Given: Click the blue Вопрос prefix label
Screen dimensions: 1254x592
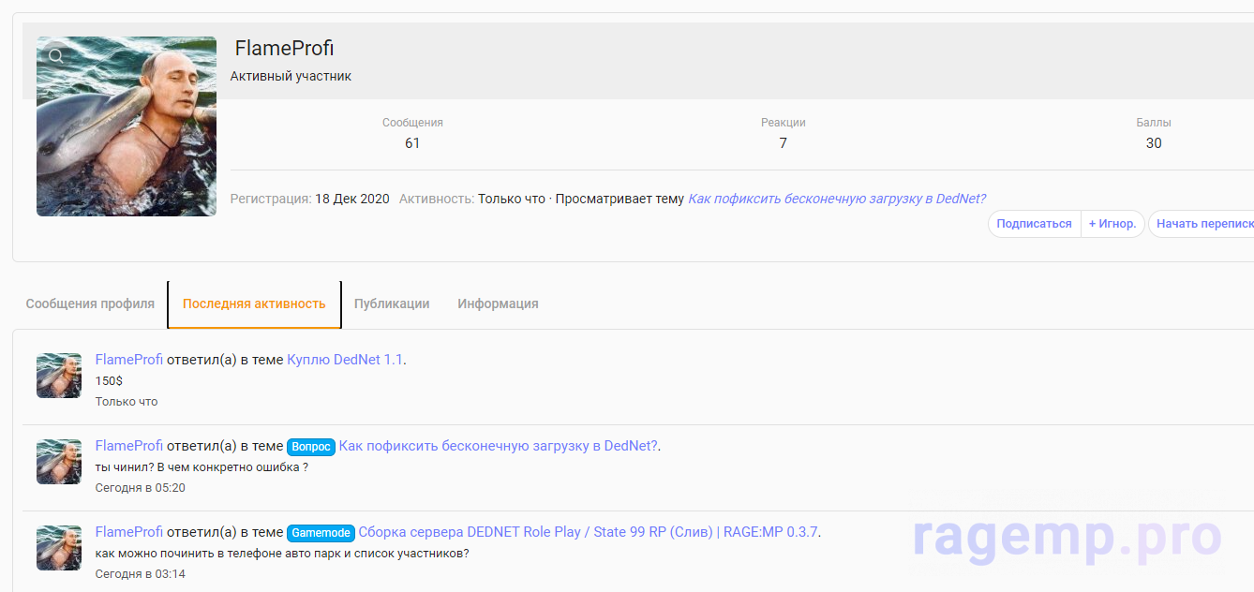Looking at the screenshot, I should (x=310, y=447).
